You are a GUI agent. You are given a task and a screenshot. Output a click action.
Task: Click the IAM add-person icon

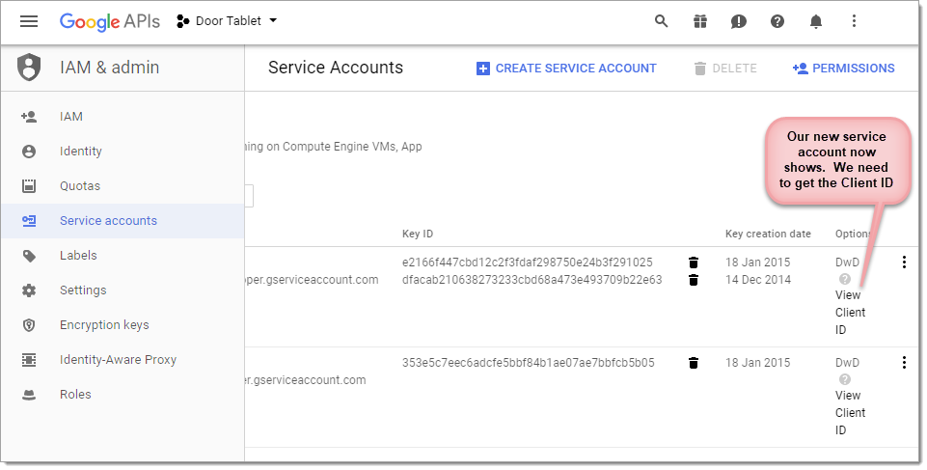click(x=29, y=117)
